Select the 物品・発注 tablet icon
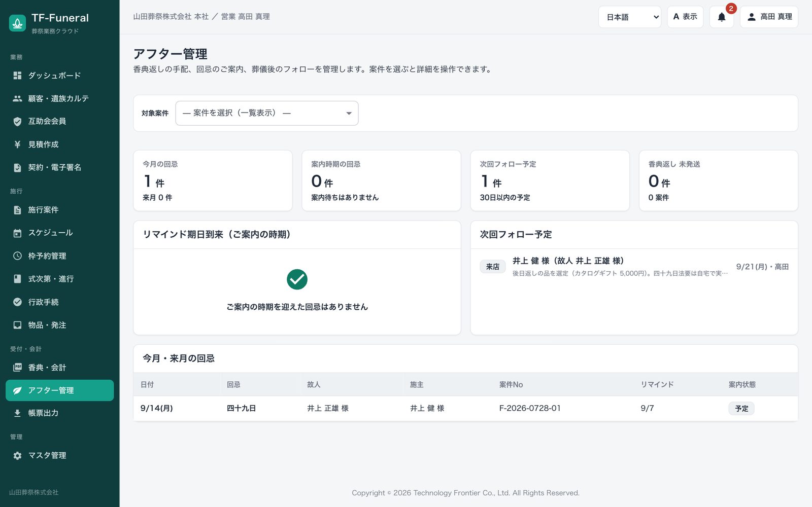Screen dimensions: 812x507 [x=17, y=325]
